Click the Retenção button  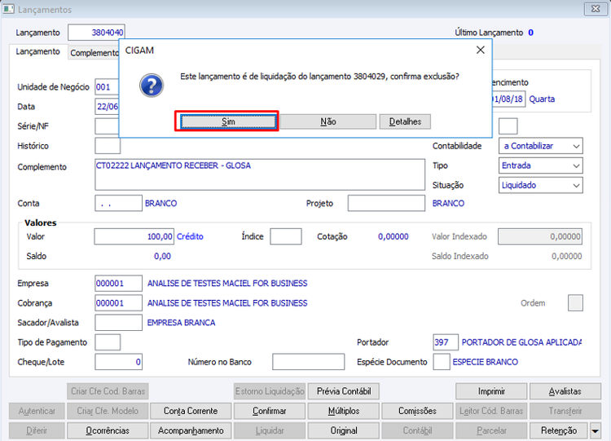click(559, 431)
